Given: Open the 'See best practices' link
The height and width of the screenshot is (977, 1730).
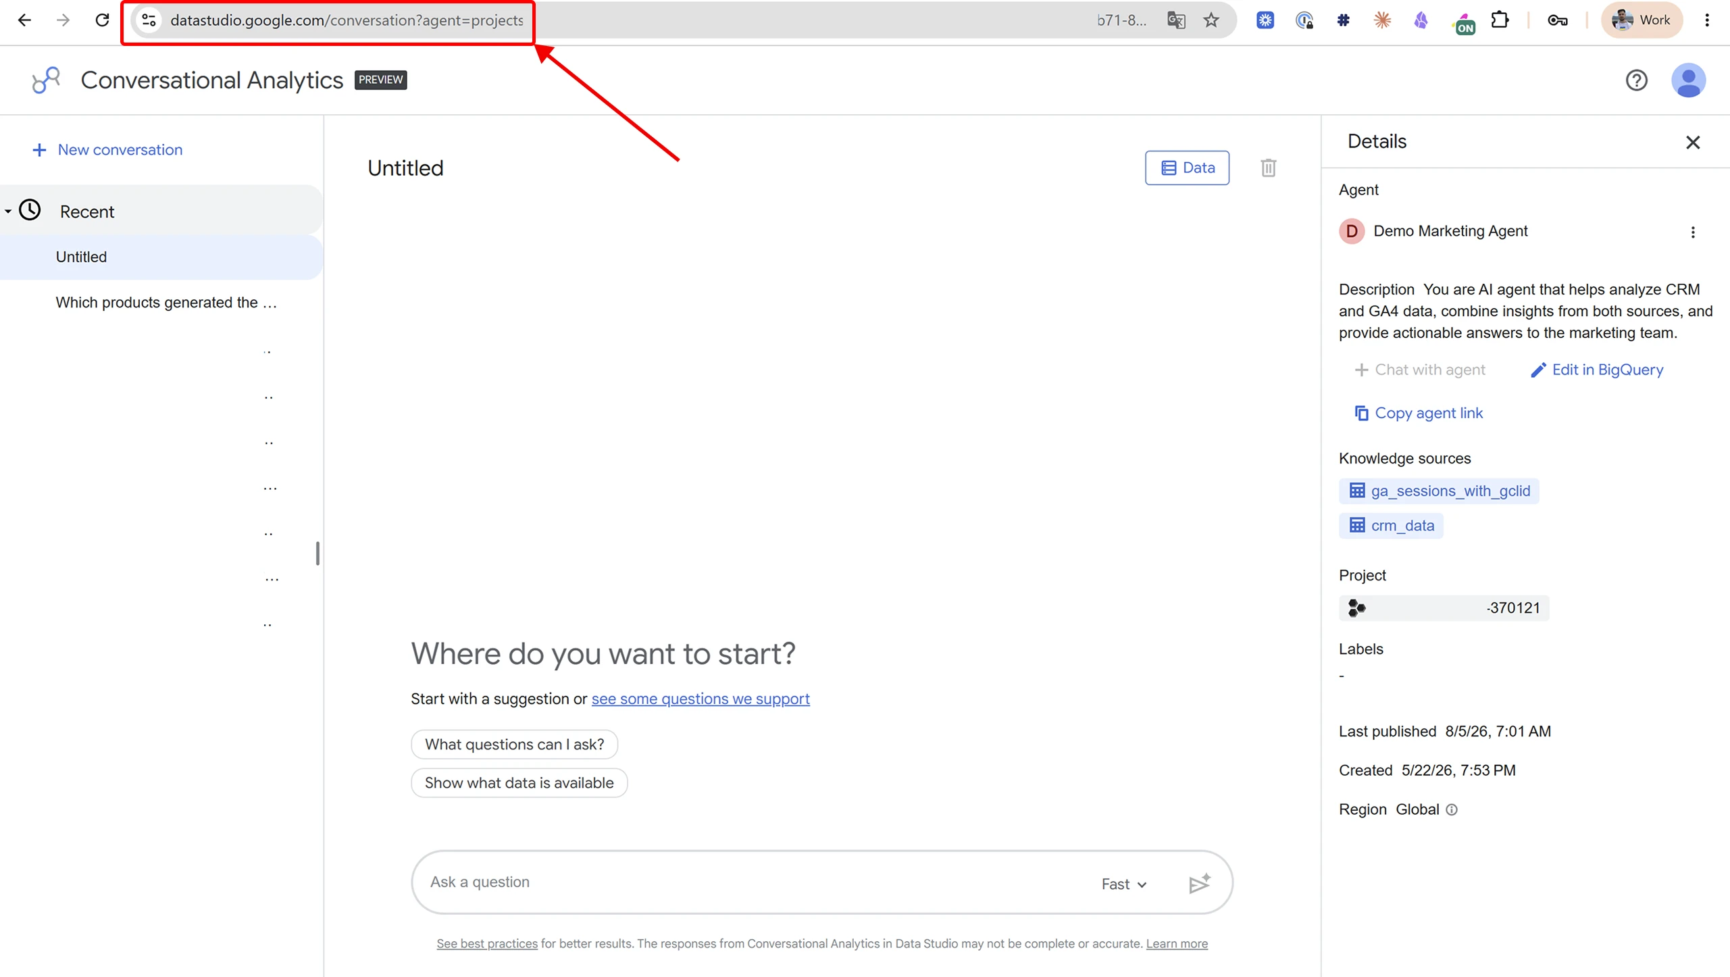Looking at the screenshot, I should pyautogui.click(x=487, y=943).
